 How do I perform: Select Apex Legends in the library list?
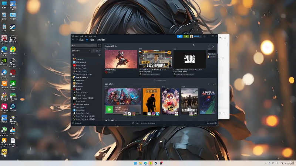pyautogui.click(x=81, y=65)
